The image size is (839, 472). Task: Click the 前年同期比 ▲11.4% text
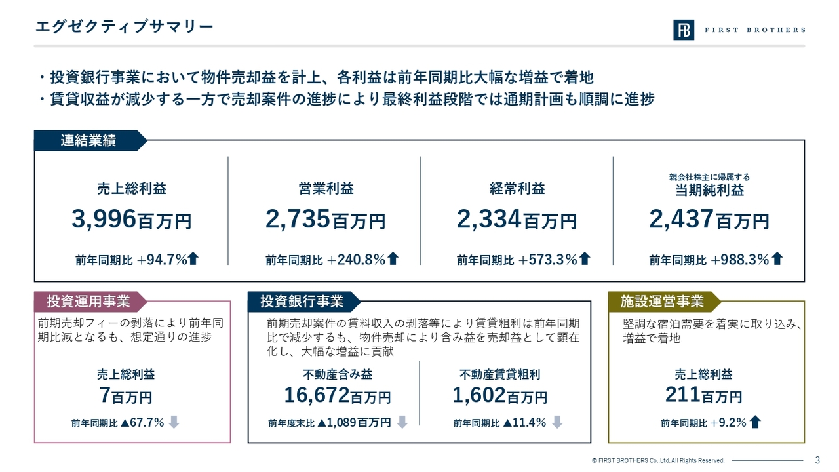[500, 423]
